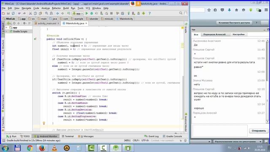Open the window layout dropdown below chat
Viewport: 270px width, 152px height.
click(238, 142)
